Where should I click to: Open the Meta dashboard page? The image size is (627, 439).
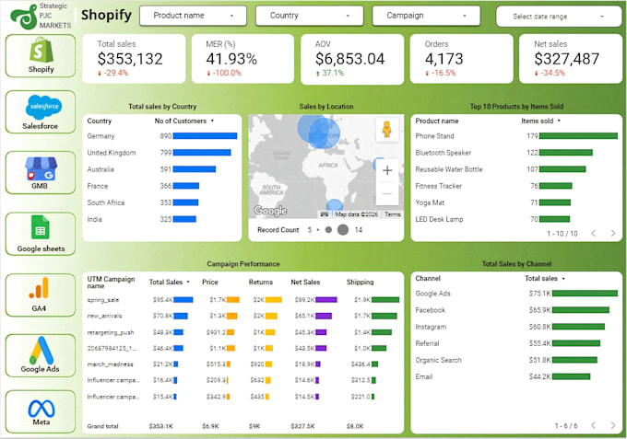(x=41, y=411)
